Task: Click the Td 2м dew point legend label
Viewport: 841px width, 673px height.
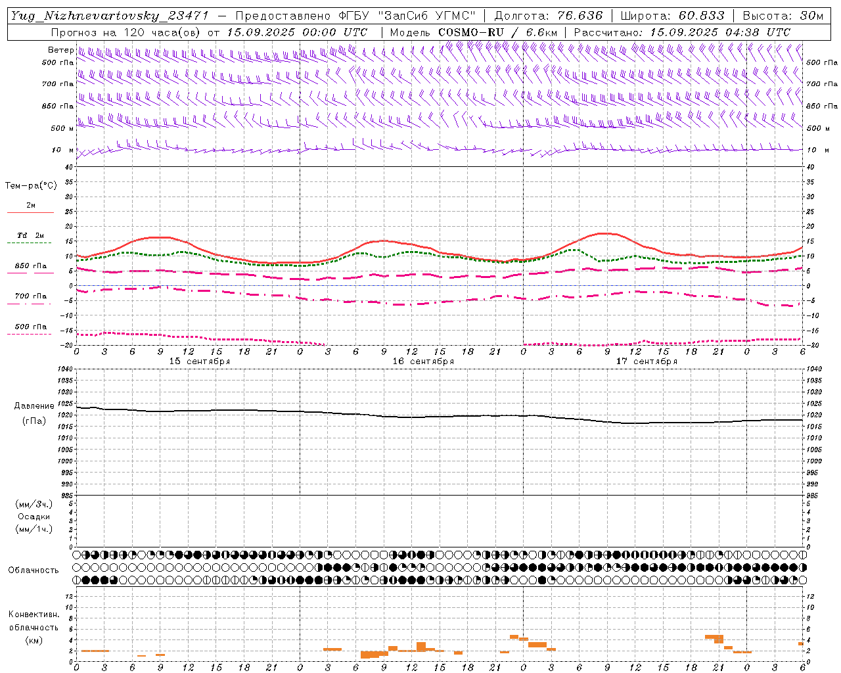Action: tap(30, 235)
